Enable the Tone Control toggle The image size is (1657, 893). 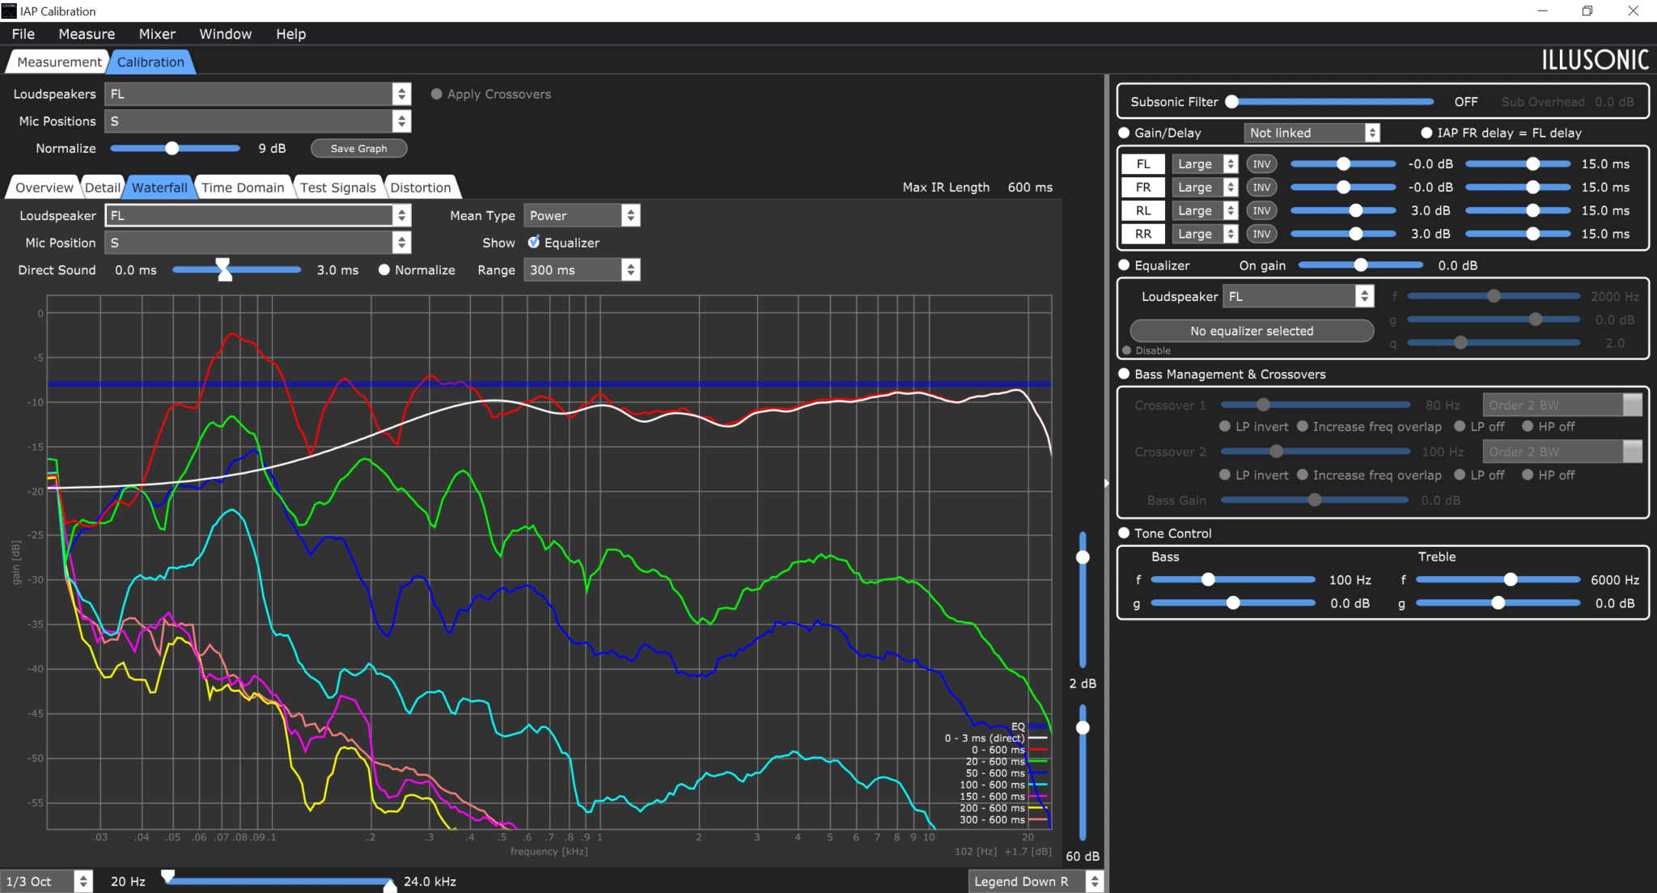point(1124,534)
